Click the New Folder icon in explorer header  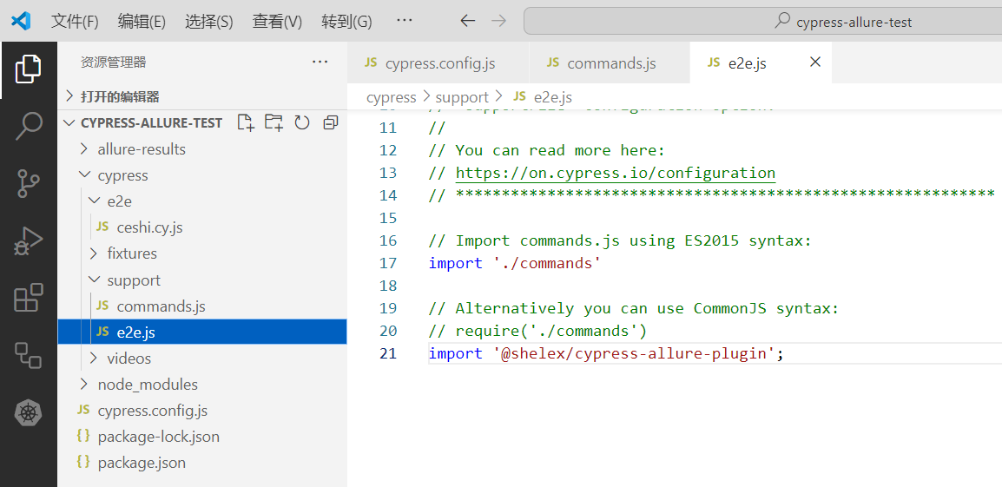(274, 122)
